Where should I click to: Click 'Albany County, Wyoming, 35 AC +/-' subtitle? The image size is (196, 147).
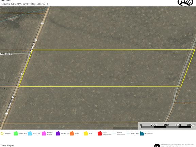pos(26,4)
